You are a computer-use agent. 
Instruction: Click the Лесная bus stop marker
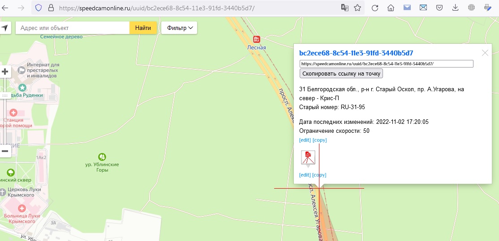point(256,39)
